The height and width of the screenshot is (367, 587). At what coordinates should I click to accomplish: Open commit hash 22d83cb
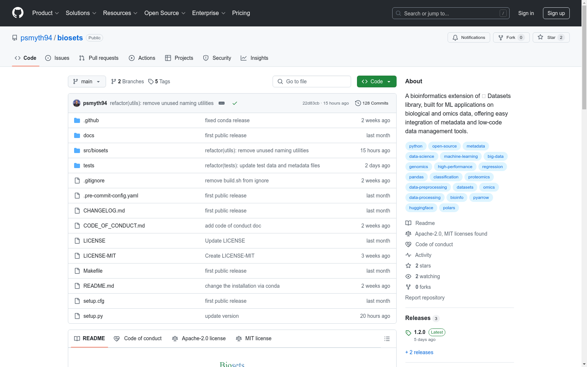pos(311,103)
